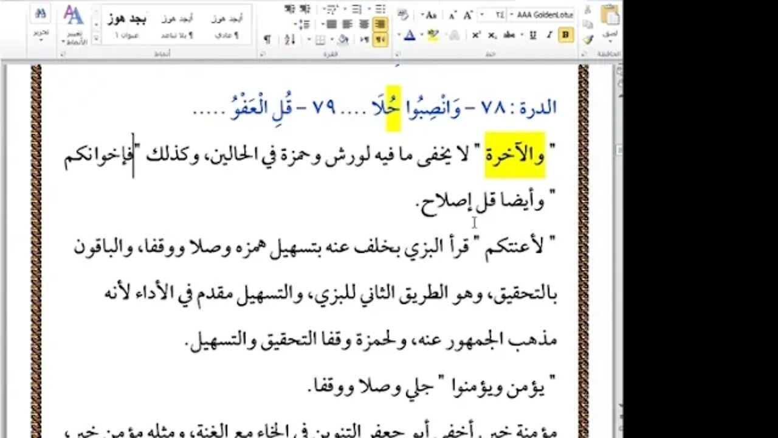Toggle Bold formatting
The image size is (778, 438).
pyautogui.click(x=565, y=35)
